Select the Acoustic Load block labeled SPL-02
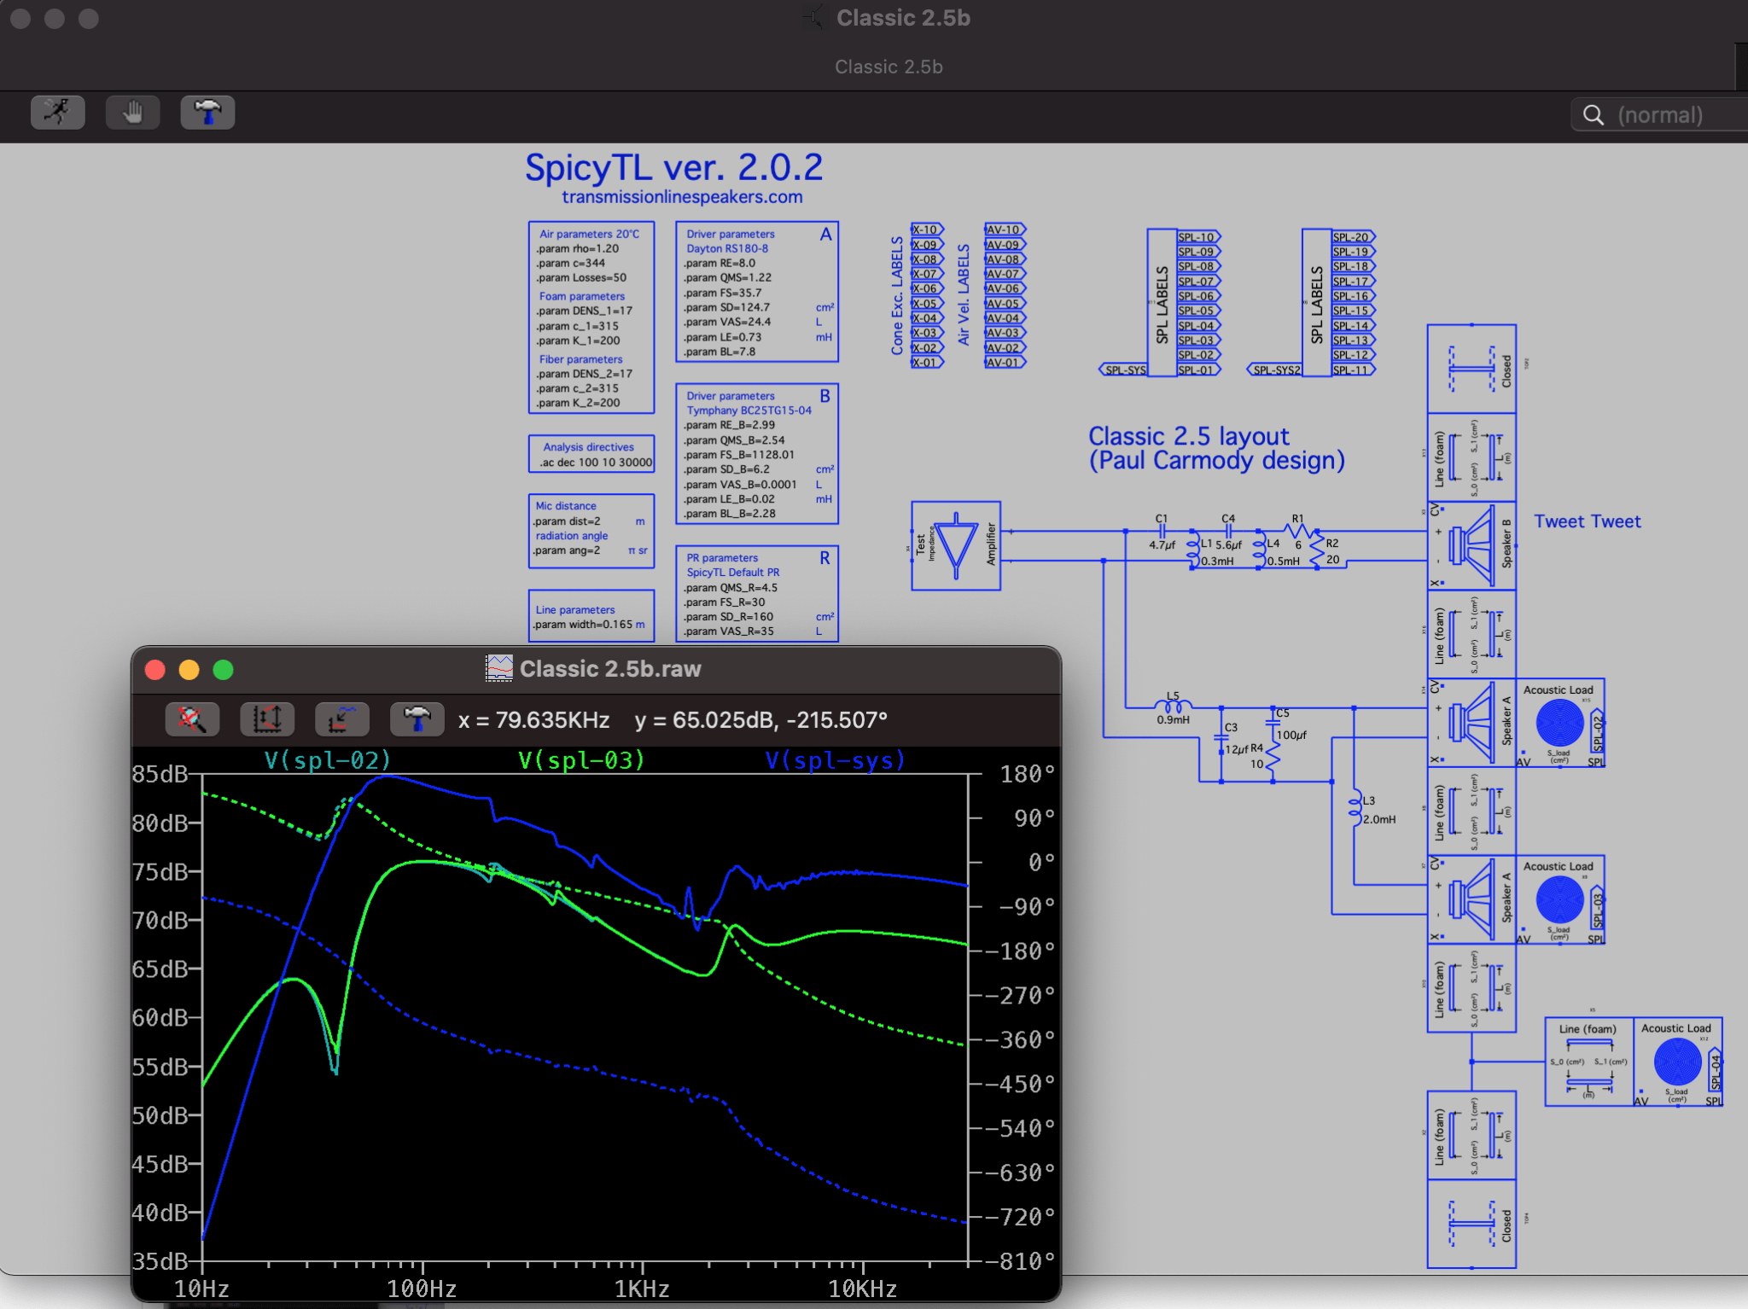The image size is (1748, 1309). (1560, 723)
